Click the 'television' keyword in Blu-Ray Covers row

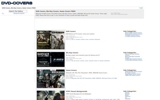point(107,61)
